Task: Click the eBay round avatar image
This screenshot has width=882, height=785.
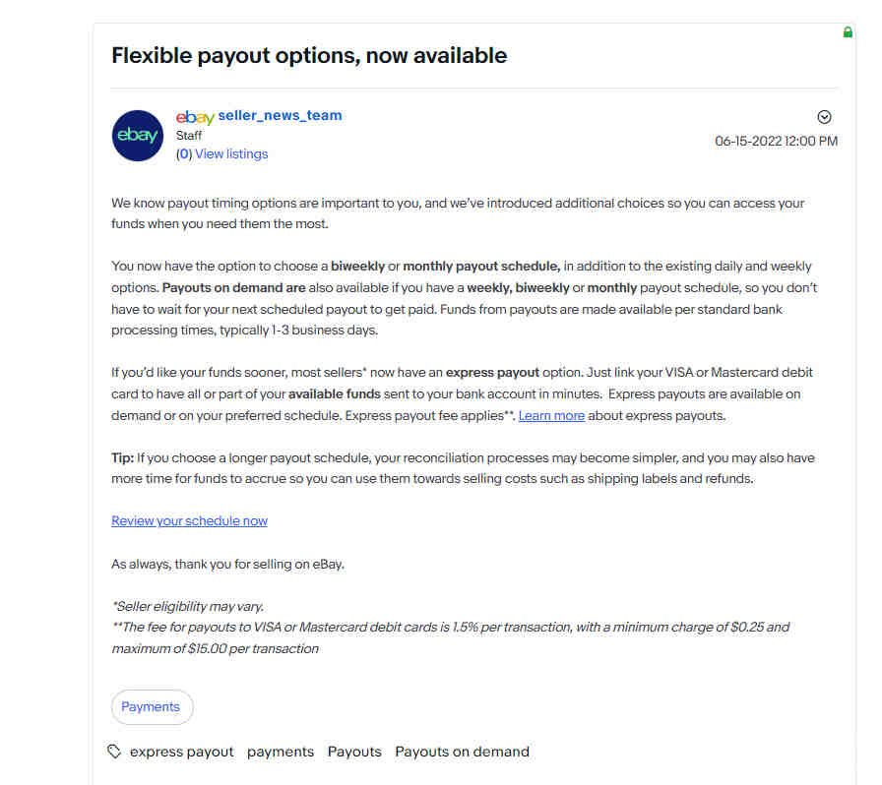Action: [138, 136]
